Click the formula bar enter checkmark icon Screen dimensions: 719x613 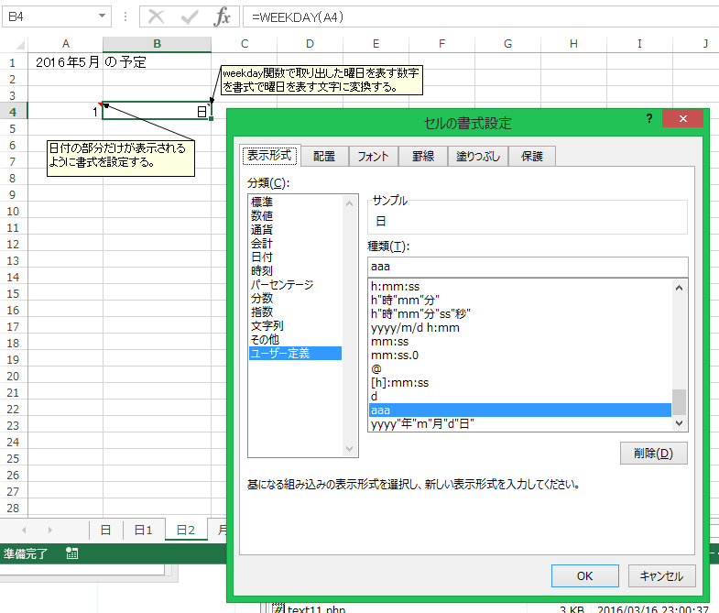190,16
